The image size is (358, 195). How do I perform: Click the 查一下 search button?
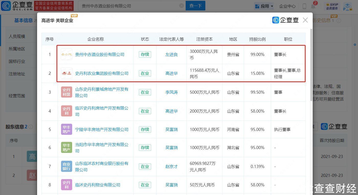pos(196,6)
